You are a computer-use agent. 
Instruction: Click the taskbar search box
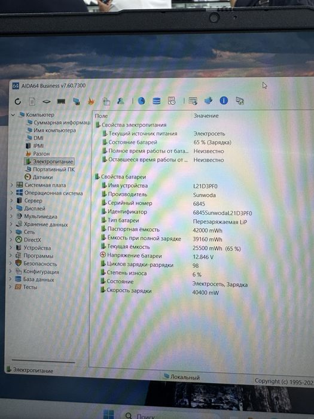(171, 415)
